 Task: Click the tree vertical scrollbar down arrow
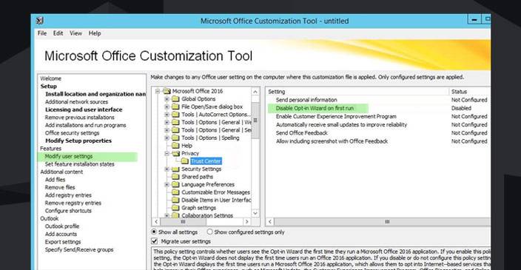pyautogui.click(x=255, y=213)
